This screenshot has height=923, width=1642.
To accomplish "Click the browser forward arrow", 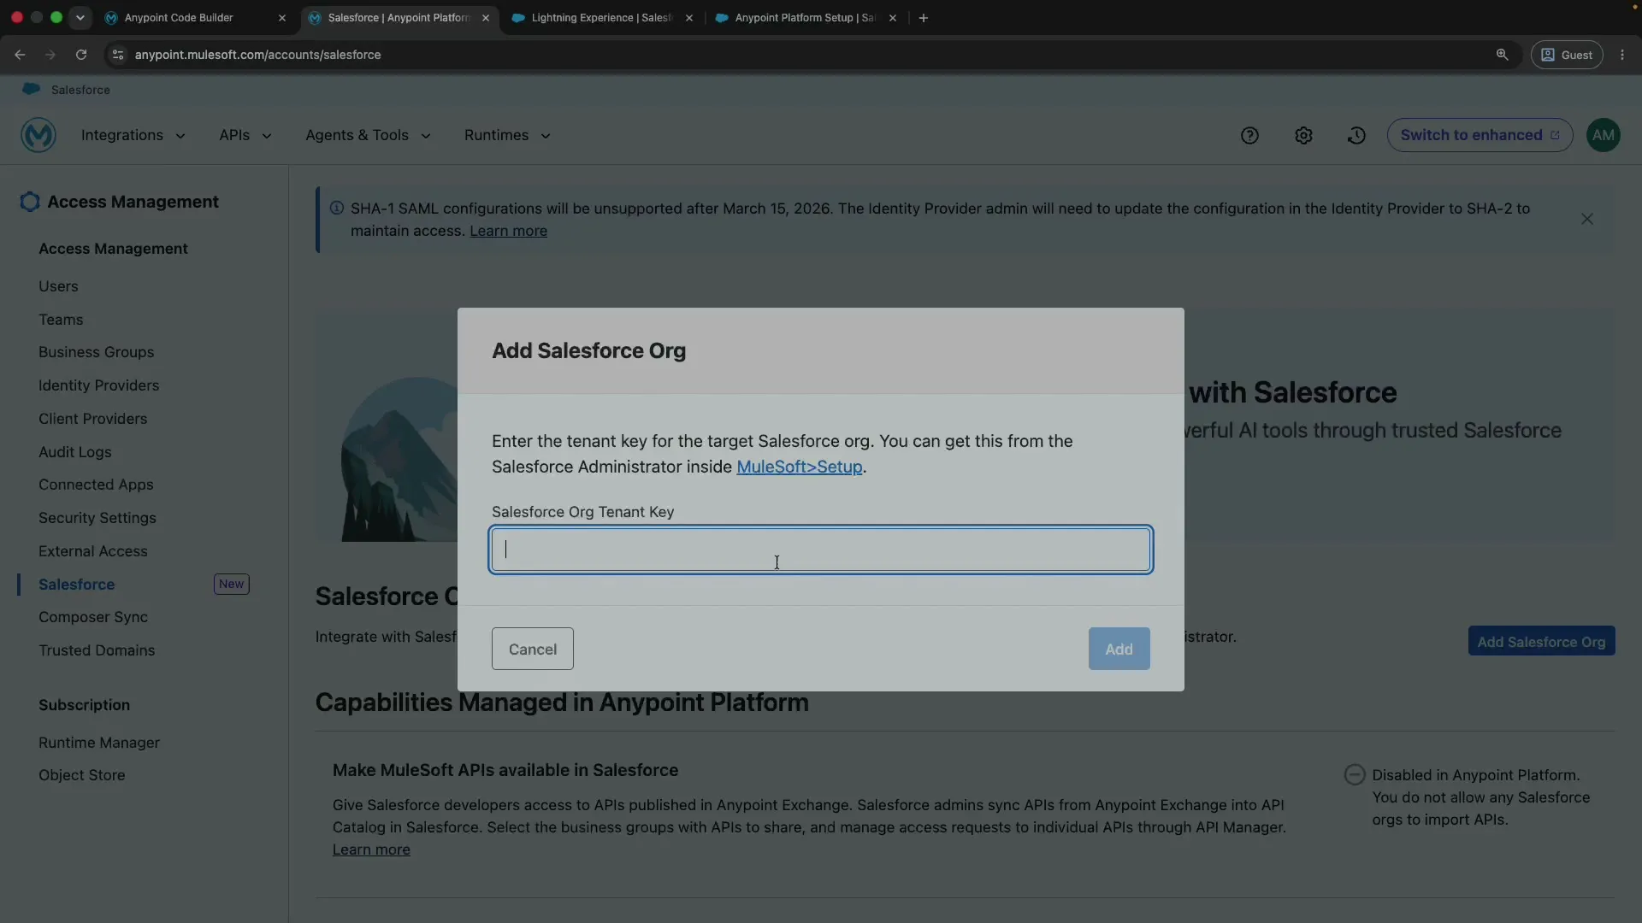I will coord(50,55).
